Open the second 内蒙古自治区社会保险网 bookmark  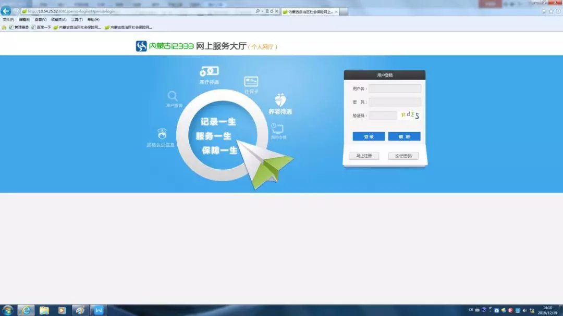(x=129, y=27)
